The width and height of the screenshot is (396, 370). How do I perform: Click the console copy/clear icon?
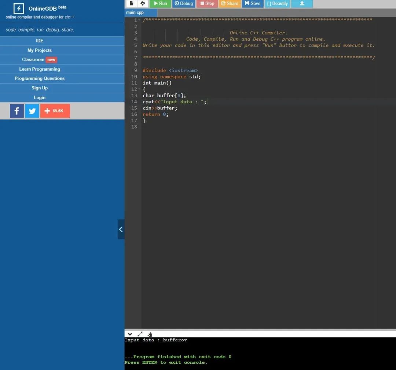(150, 334)
